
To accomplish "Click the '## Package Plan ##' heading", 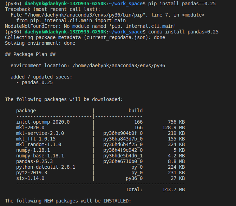I will coord(30,54).
